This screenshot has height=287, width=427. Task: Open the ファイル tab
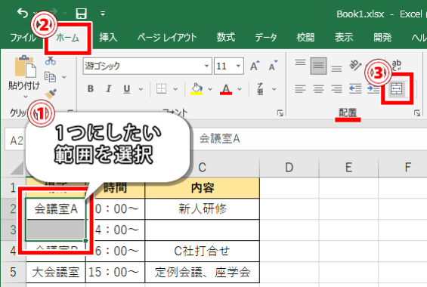[23, 37]
